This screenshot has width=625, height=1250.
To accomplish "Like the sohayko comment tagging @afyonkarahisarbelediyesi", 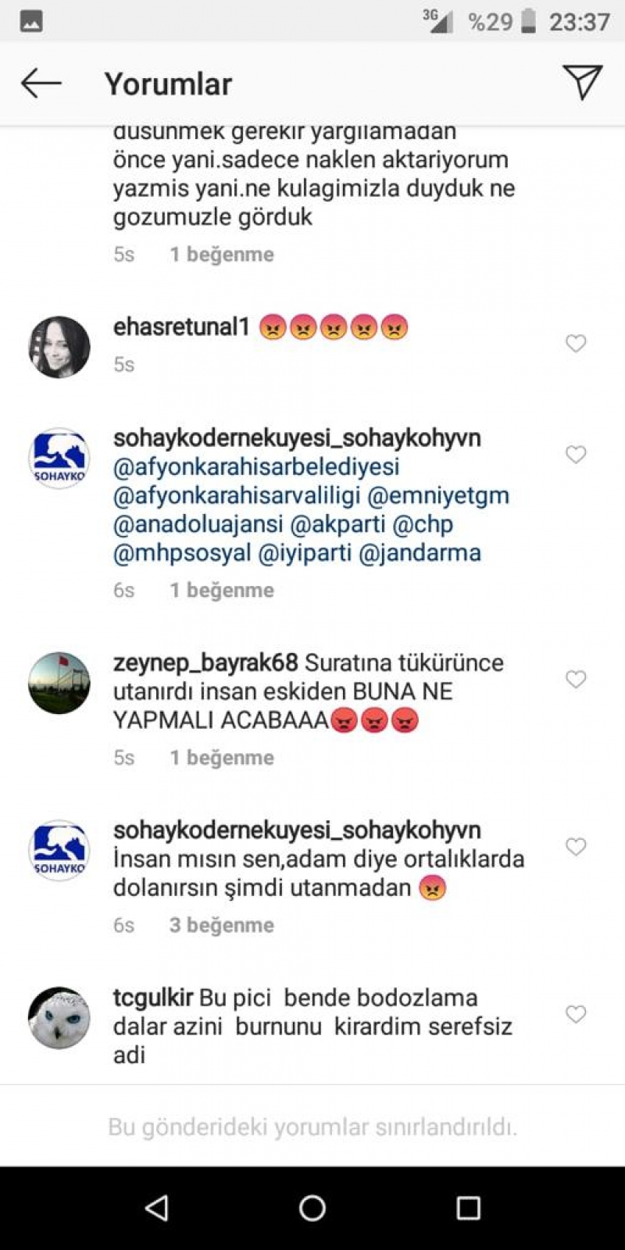I will pyautogui.click(x=576, y=455).
